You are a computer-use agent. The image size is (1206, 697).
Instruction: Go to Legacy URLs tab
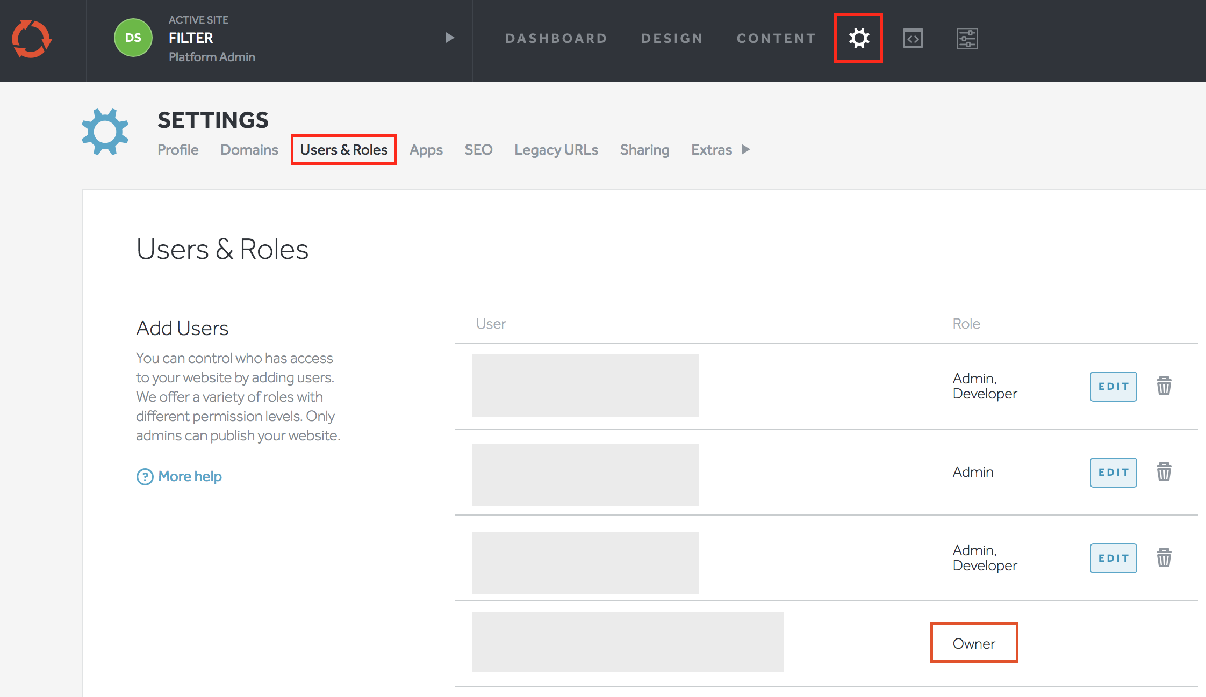tap(556, 150)
